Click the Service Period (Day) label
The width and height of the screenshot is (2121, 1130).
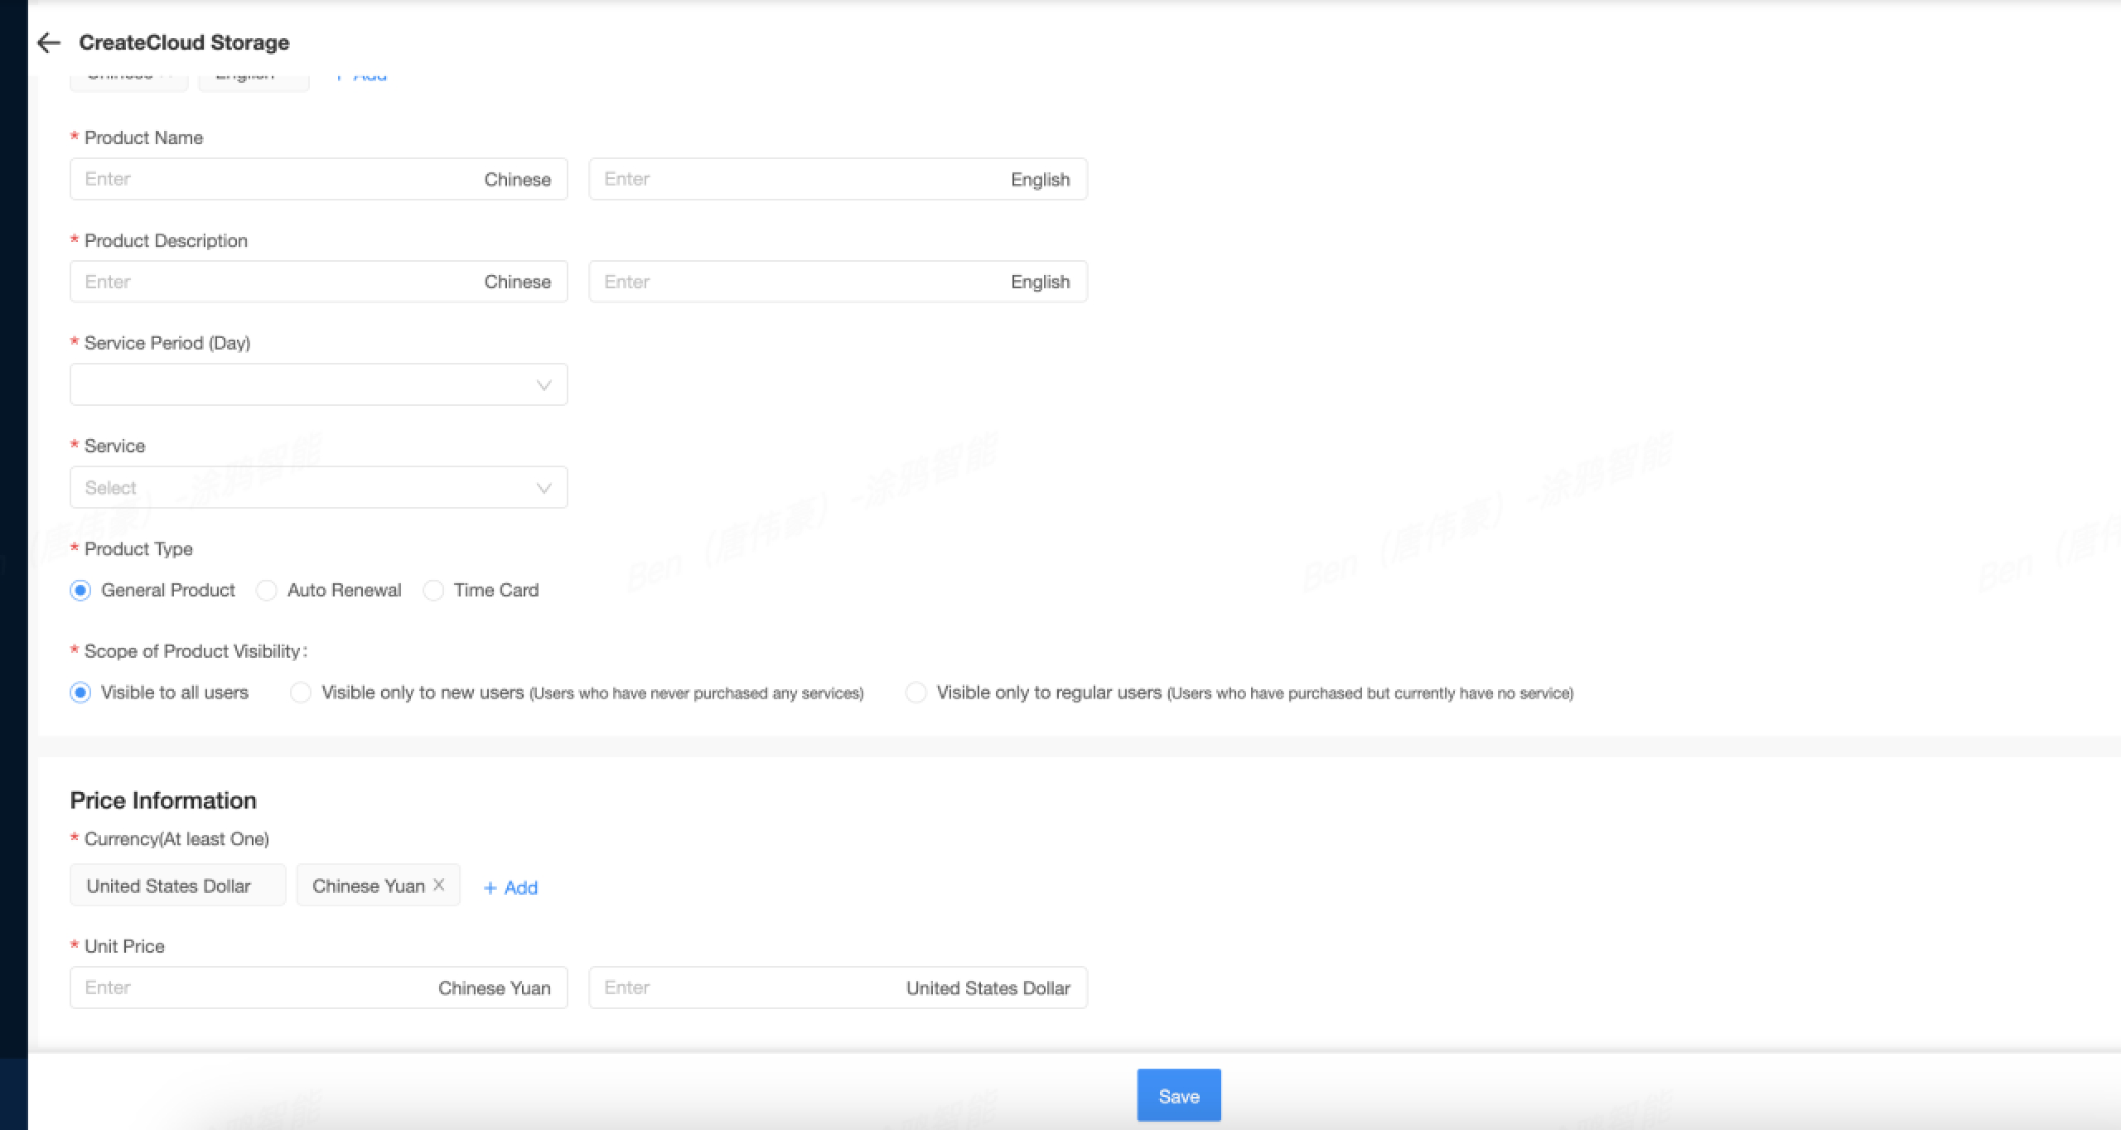click(167, 343)
